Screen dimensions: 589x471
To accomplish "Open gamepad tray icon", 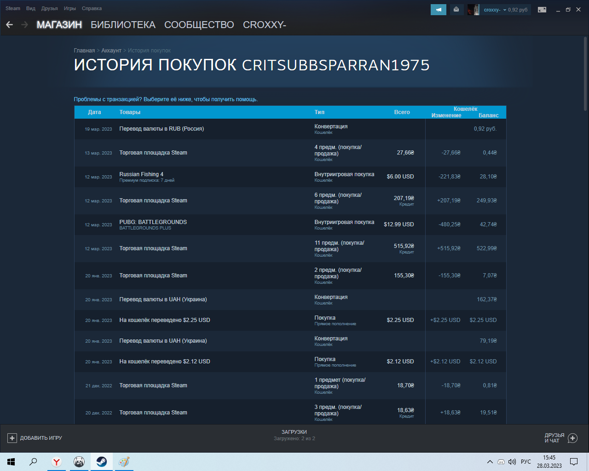I will coord(501,462).
